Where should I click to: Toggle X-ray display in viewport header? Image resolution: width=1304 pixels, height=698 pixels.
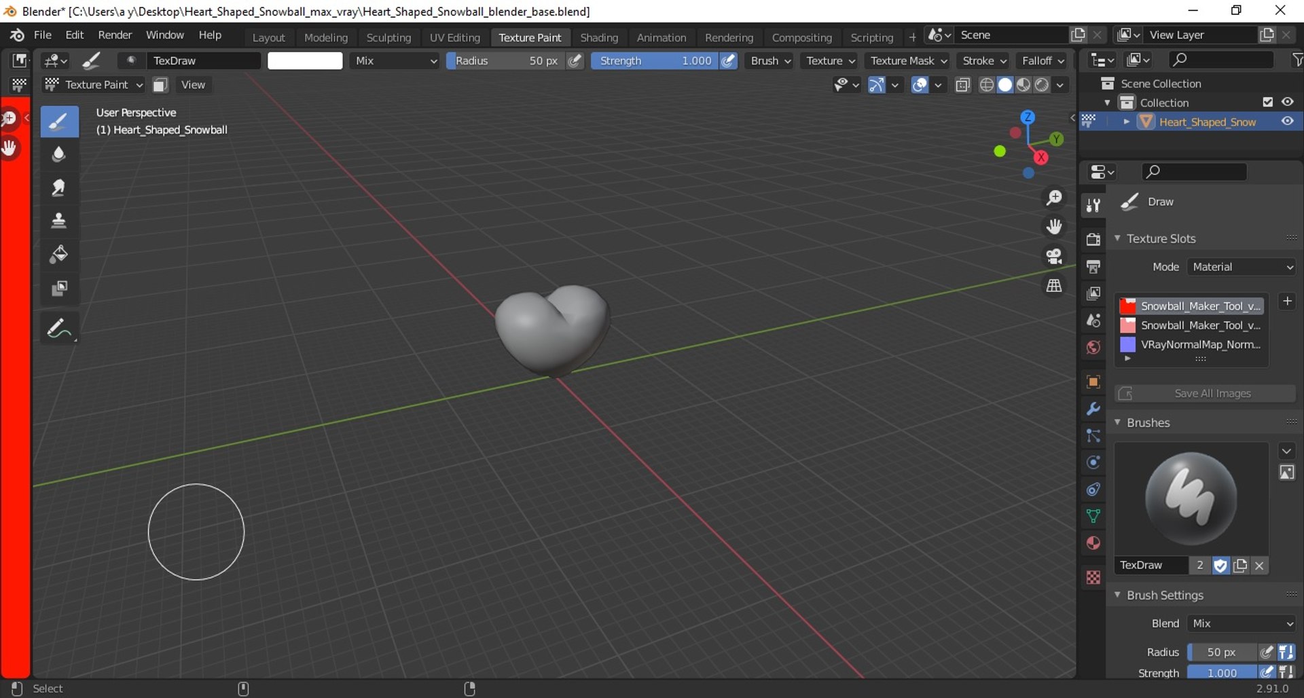pos(962,85)
